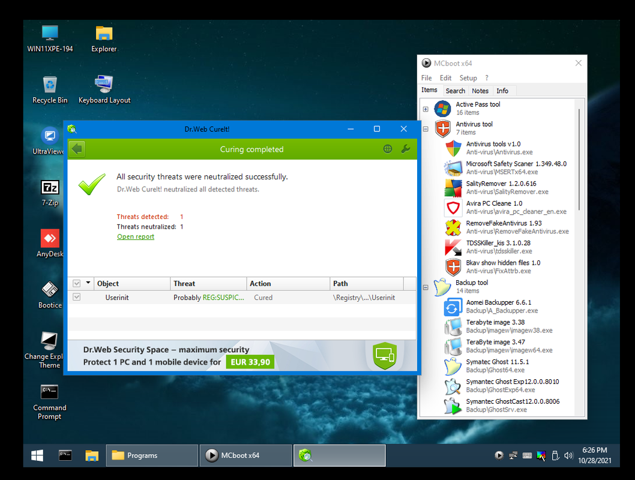
Task: Open the MCboot Edit menu
Action: point(445,78)
